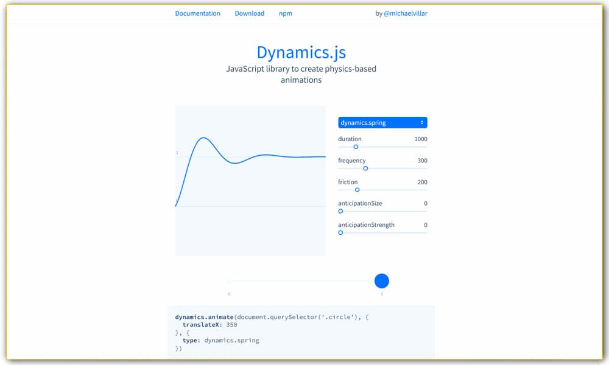Open the dynamics.spring easing type dropdown

(x=382, y=122)
